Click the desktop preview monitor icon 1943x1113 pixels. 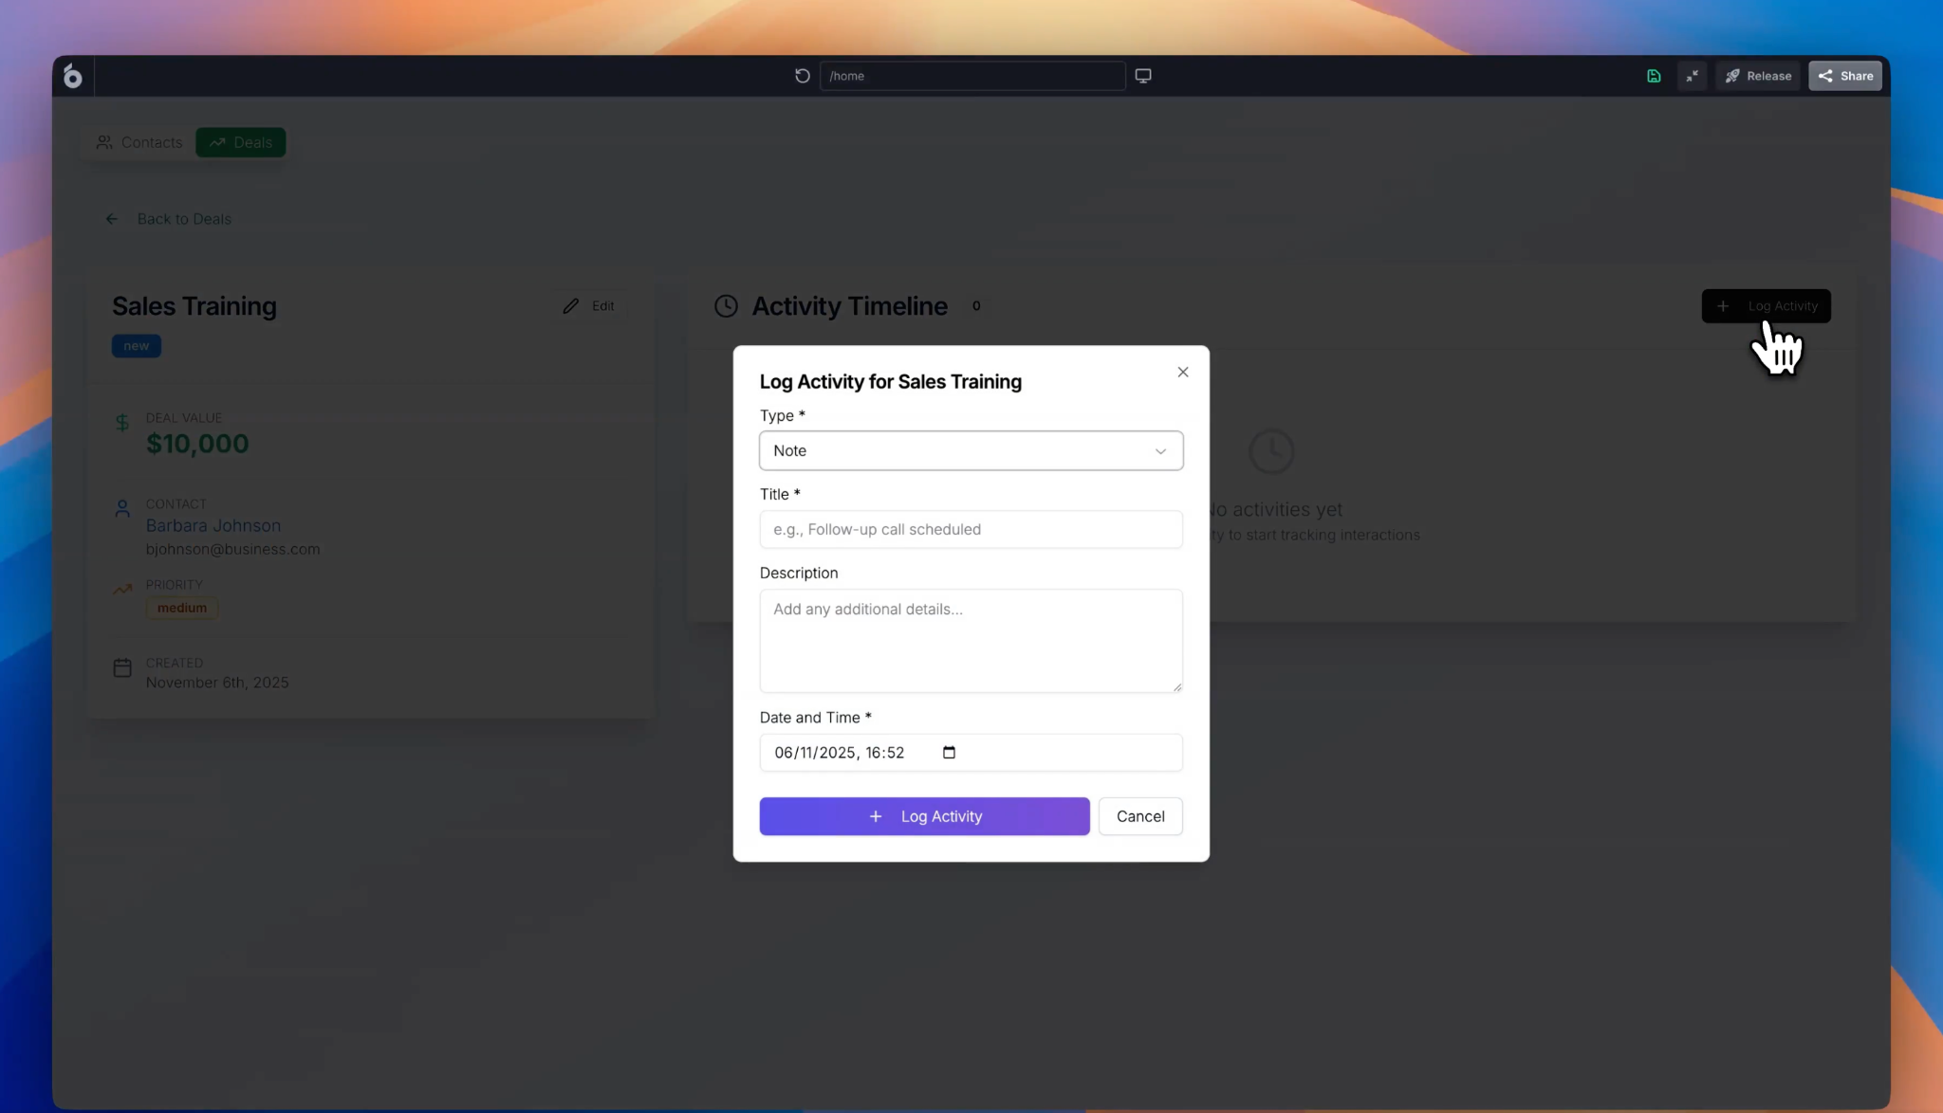click(1142, 76)
